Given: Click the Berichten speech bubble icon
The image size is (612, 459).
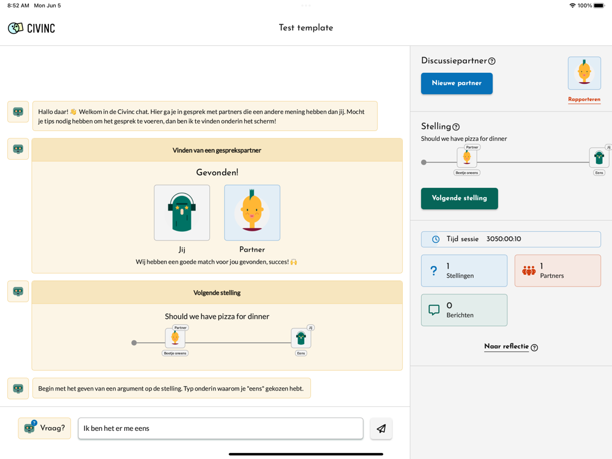Looking at the screenshot, I should tap(434, 310).
